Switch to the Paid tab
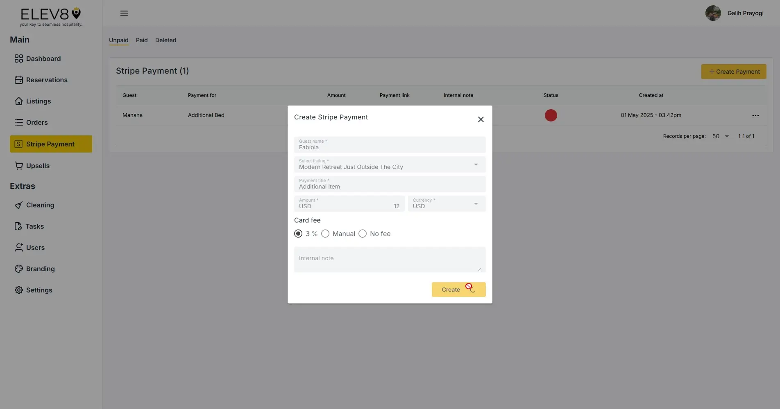The width and height of the screenshot is (780, 409). pyautogui.click(x=142, y=40)
